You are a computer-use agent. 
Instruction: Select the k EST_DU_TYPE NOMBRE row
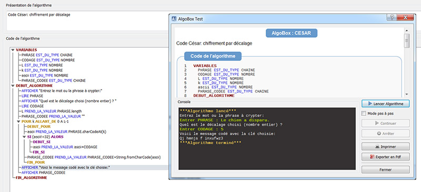42,70
